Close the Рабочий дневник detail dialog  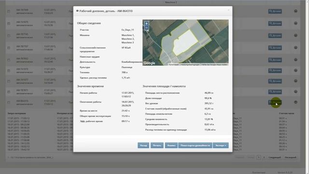tap(228, 10)
